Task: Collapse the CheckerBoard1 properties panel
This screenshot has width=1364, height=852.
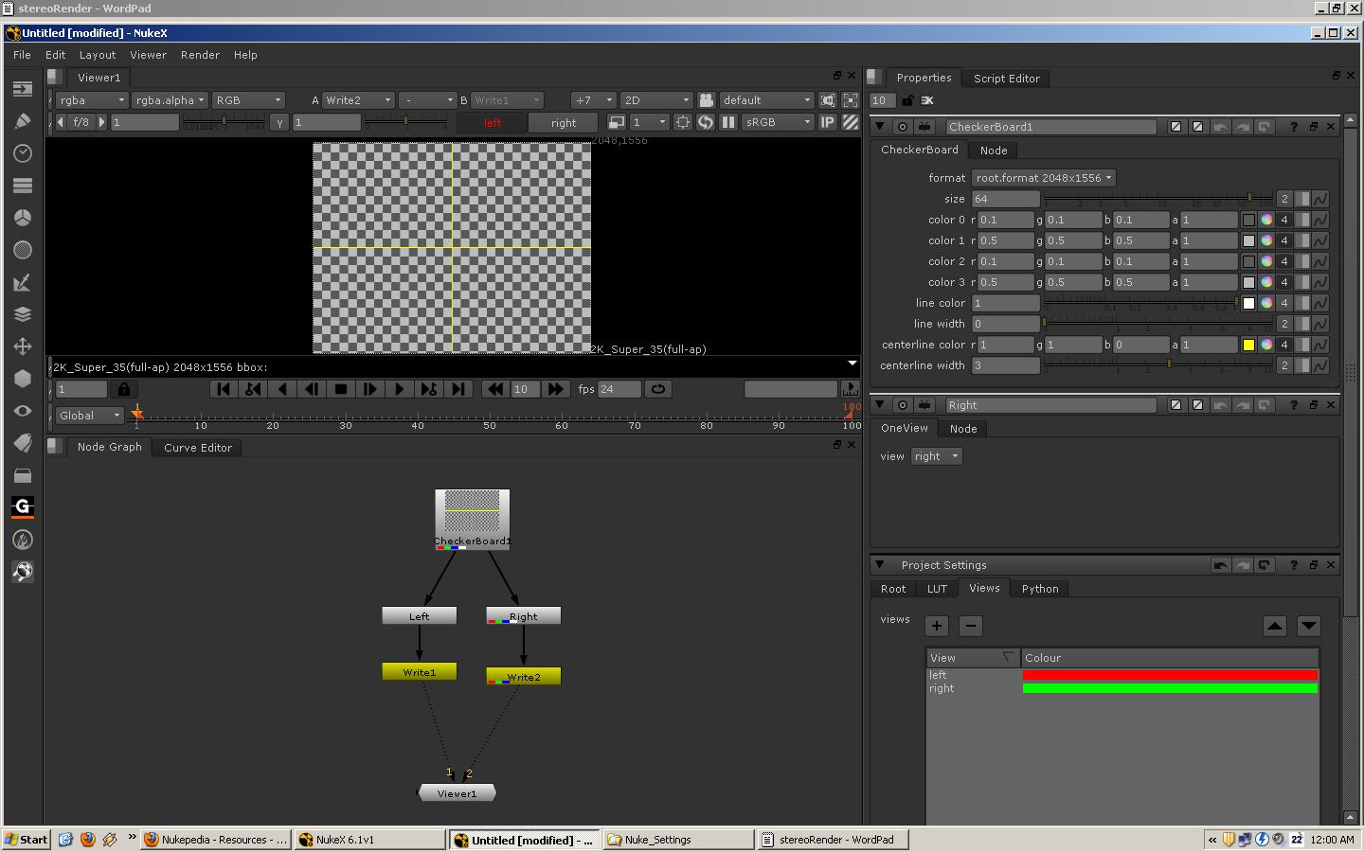Action: click(879, 126)
